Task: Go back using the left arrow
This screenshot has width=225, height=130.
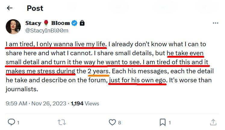Action: pos(10,8)
